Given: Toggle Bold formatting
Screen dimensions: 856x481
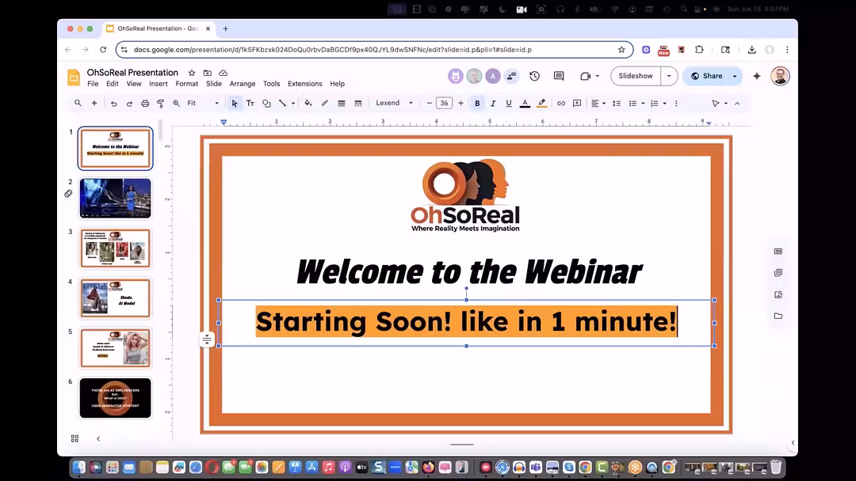Looking at the screenshot, I should [x=477, y=103].
